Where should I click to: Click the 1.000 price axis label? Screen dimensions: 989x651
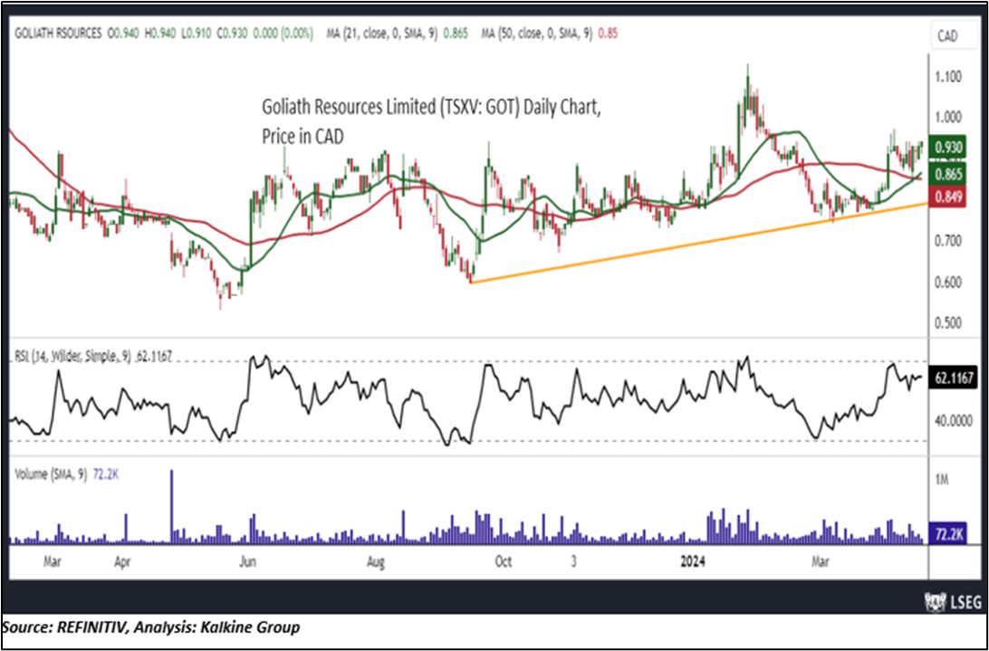948,118
